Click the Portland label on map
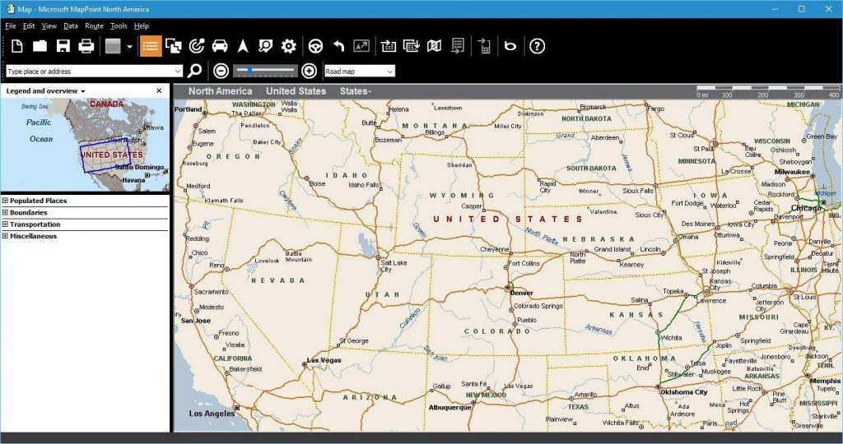Image resolution: width=843 pixels, height=444 pixels. click(x=189, y=109)
